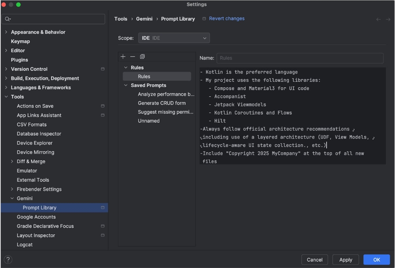Remove the selected prompt using the minus icon
This screenshot has height=268, width=395.
pos(133,57)
